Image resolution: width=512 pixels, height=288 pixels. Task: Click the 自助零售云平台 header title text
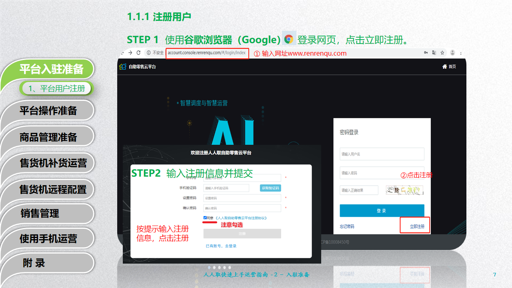point(142,67)
